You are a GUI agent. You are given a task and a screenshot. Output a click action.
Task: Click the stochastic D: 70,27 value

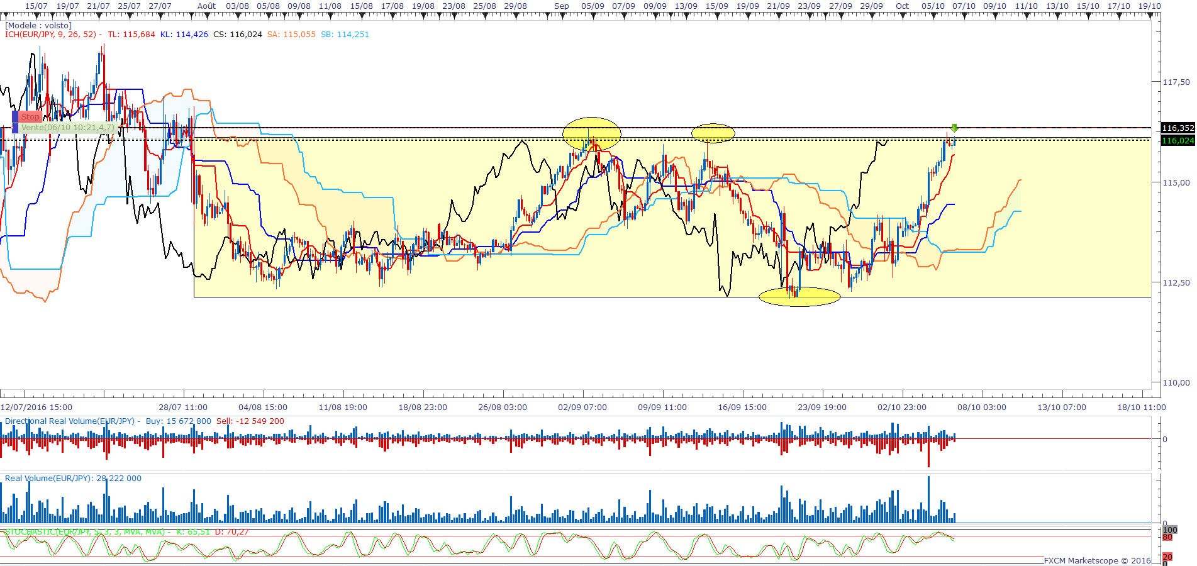tap(232, 532)
